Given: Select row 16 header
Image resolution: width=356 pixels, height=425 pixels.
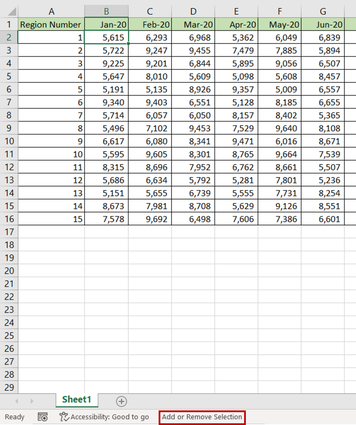Looking at the screenshot, I should click(9, 219).
